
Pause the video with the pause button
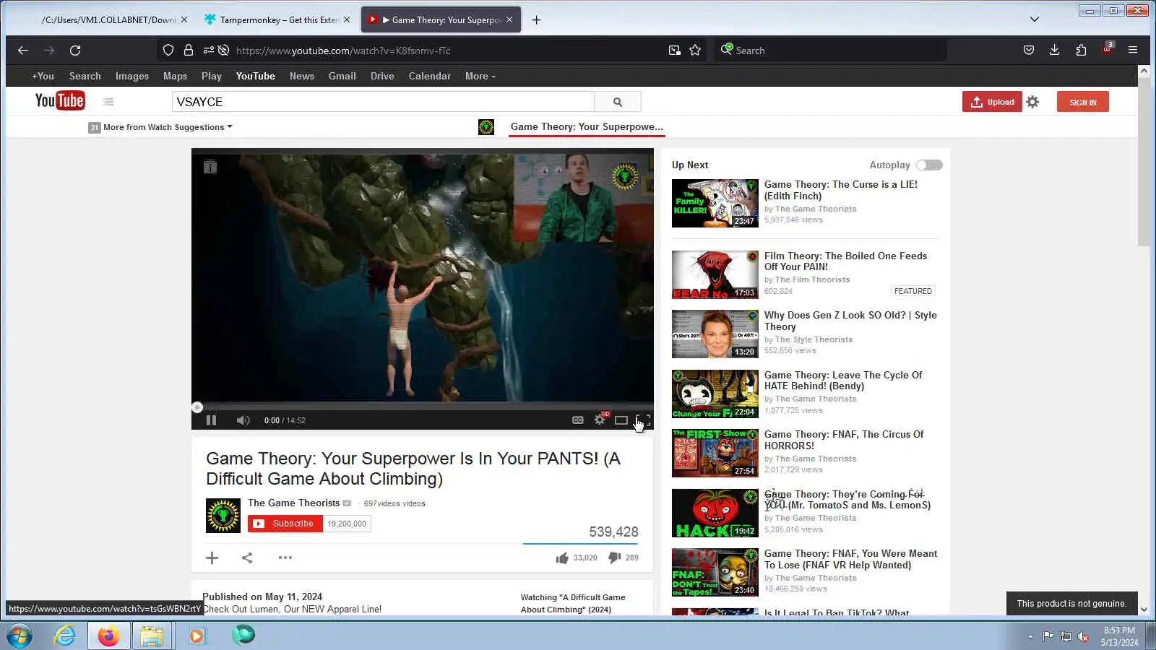[211, 420]
